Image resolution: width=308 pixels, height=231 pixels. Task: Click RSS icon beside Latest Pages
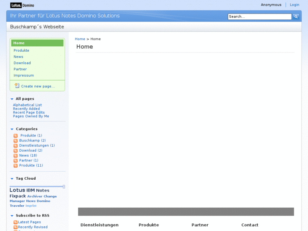[16, 222]
